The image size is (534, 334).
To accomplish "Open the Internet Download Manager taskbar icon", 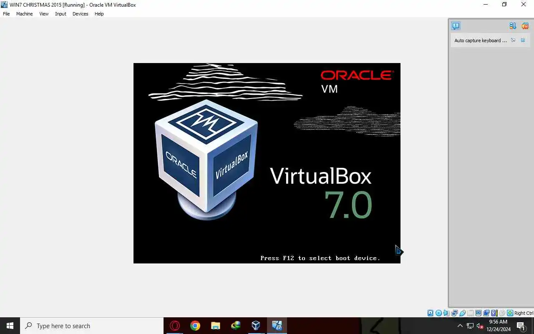I will point(236,326).
